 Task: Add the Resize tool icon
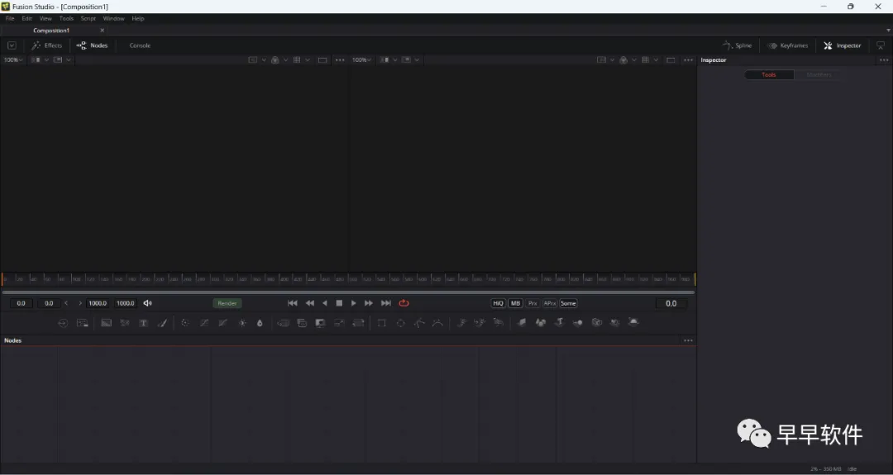pyautogui.click(x=339, y=322)
